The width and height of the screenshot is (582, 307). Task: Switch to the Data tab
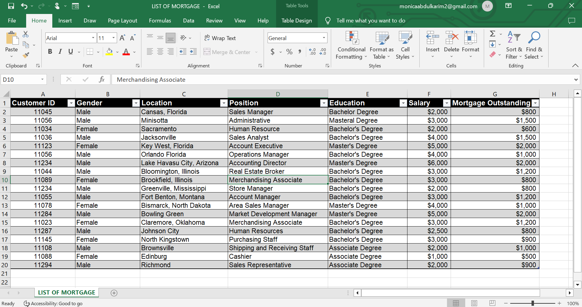click(189, 21)
